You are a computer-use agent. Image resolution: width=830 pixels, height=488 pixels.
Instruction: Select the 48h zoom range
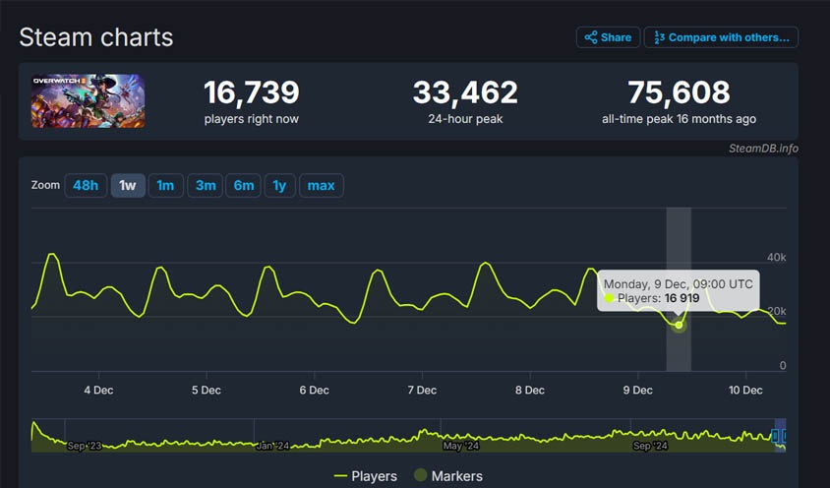[86, 185]
